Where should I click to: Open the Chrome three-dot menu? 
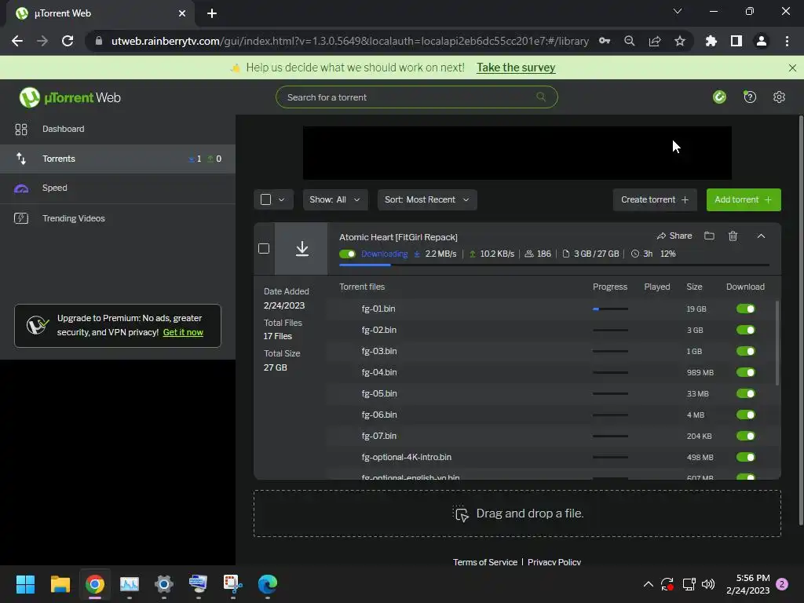coord(787,41)
